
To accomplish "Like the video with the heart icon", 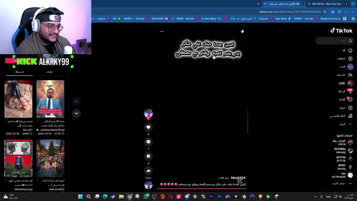I will coord(148,127).
